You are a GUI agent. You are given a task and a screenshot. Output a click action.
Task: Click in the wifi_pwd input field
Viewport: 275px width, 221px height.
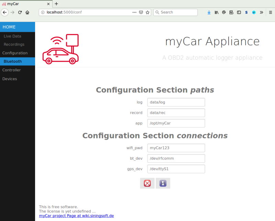click(176, 148)
